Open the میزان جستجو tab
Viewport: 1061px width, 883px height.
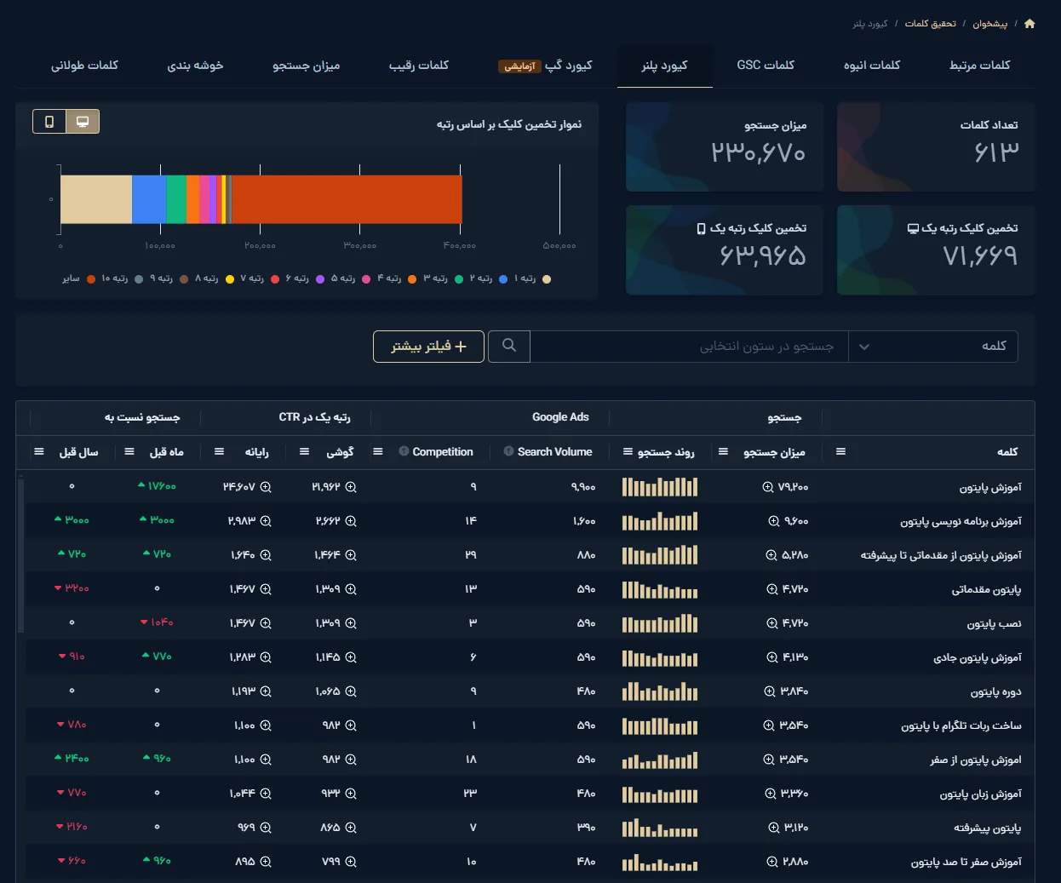tap(306, 66)
